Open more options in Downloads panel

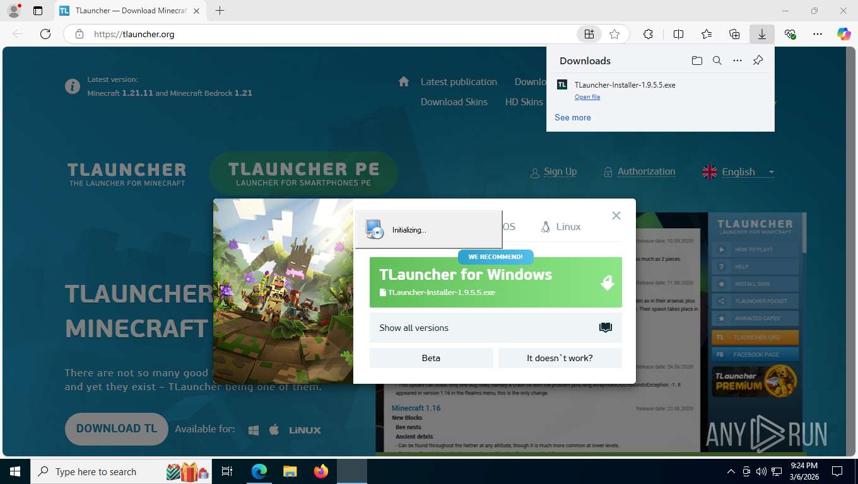point(737,60)
